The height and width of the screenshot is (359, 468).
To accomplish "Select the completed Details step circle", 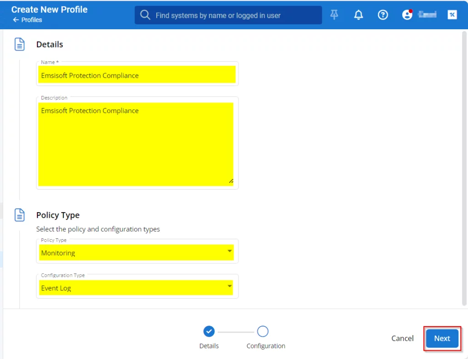I will coord(209,331).
